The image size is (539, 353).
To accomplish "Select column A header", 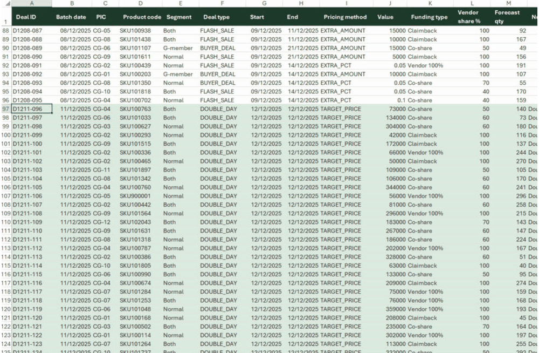I will (32, 3).
